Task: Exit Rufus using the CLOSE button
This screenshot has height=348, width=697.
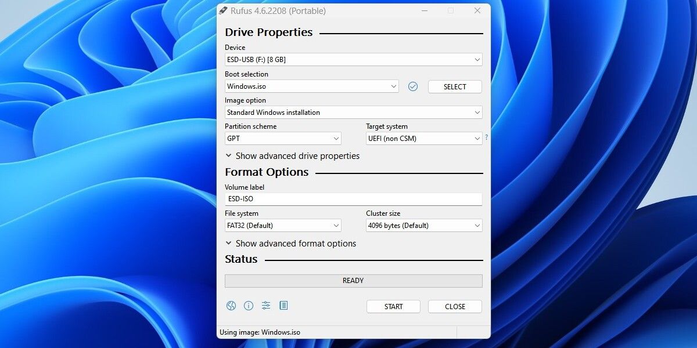Action: click(455, 306)
